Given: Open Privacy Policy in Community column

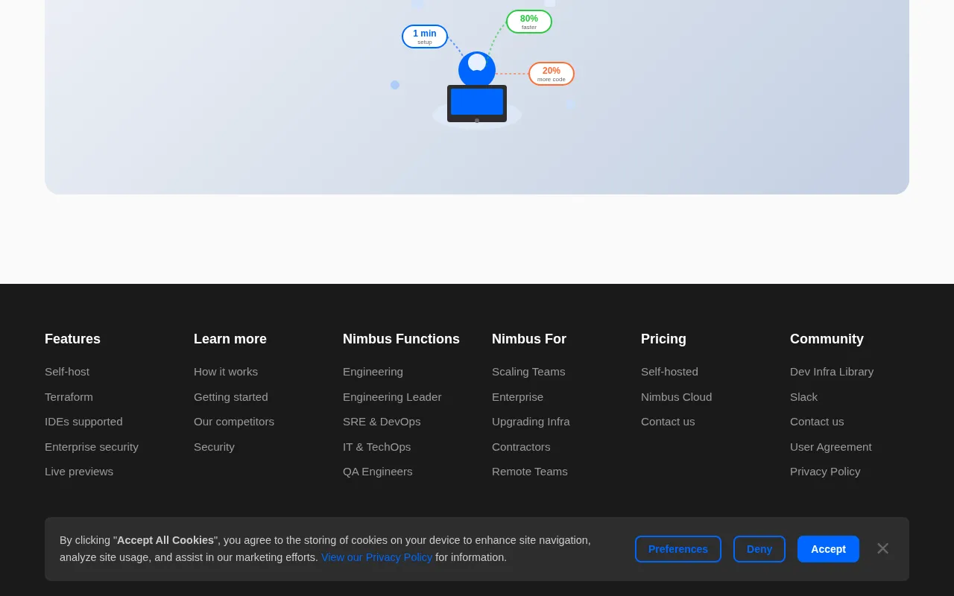Looking at the screenshot, I should [825, 472].
